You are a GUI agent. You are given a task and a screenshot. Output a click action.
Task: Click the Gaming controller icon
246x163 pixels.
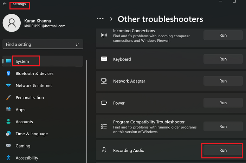pos(8,146)
